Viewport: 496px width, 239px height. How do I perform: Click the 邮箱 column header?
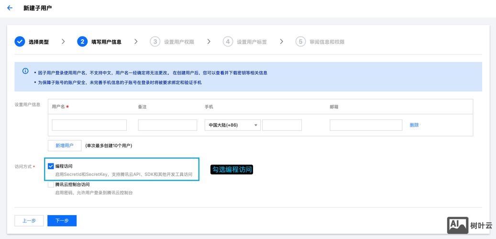[334, 107]
